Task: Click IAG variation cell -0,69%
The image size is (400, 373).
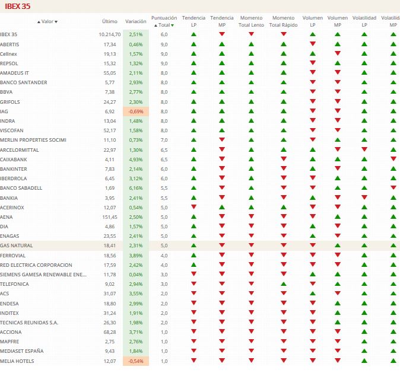Action: pyautogui.click(x=136, y=111)
